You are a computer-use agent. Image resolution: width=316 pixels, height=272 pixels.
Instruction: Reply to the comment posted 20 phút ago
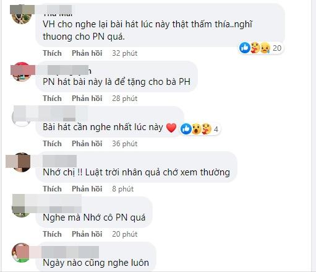(x=87, y=234)
